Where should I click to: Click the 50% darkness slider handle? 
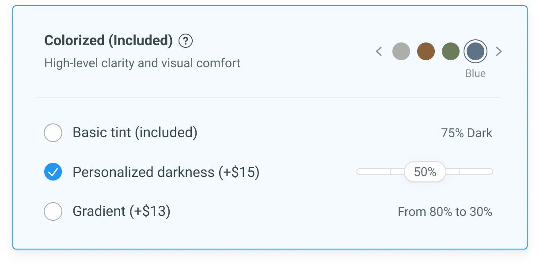[425, 172]
